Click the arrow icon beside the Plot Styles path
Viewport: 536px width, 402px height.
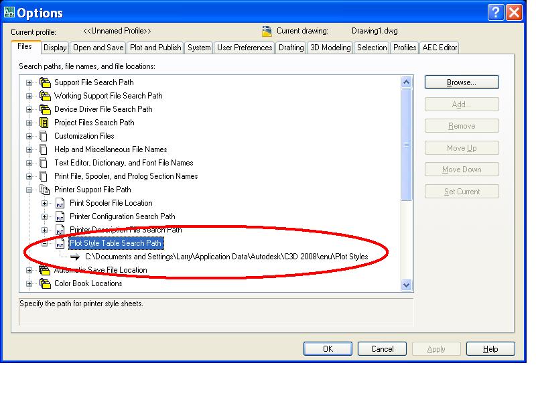pos(75,257)
